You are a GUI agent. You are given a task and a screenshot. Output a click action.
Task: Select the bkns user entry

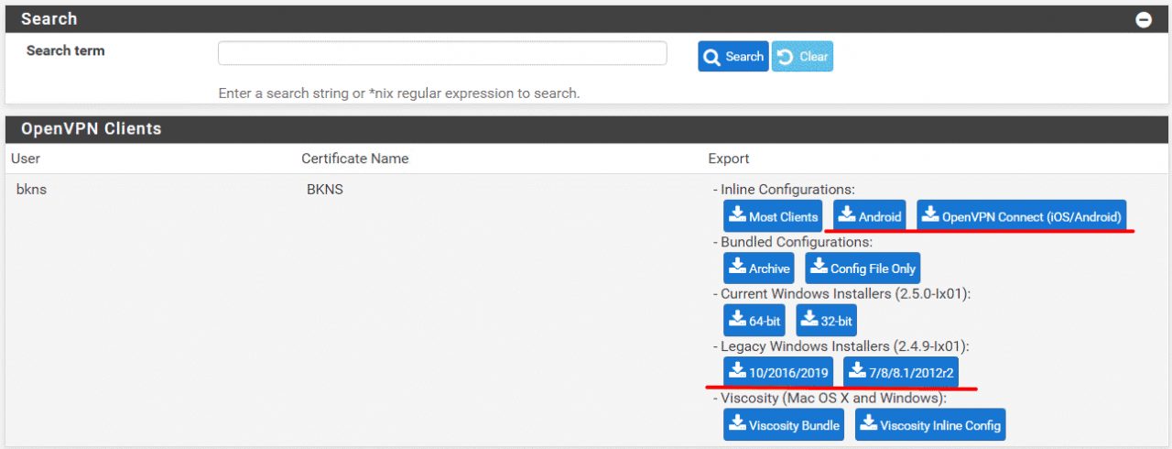(x=31, y=190)
